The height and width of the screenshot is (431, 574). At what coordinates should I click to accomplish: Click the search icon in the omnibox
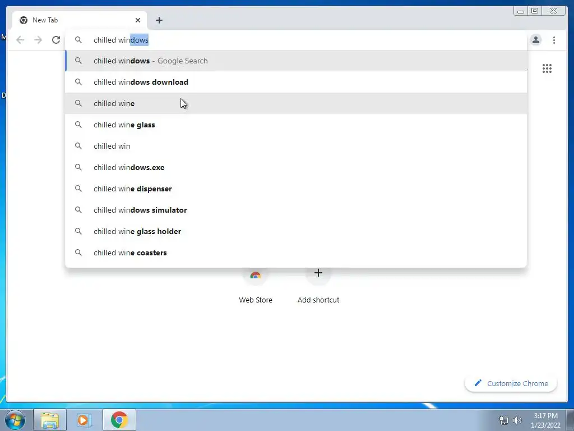(78, 40)
